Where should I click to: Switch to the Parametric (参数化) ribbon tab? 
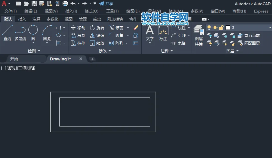53,19
